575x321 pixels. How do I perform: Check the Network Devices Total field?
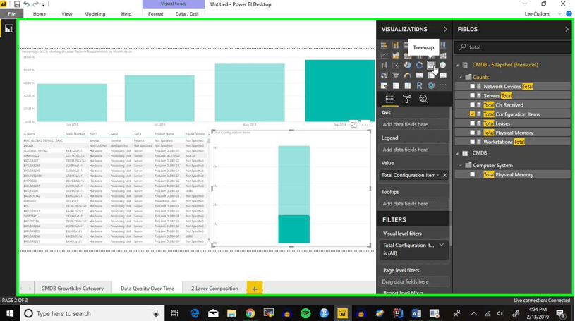472,87
